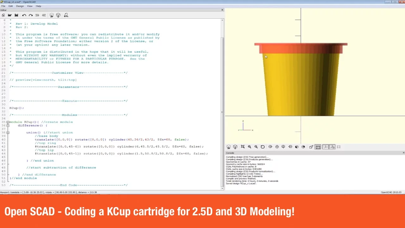Viewport: 405px width, 228px height.
Task: Open the File menu
Action: click(3, 6)
